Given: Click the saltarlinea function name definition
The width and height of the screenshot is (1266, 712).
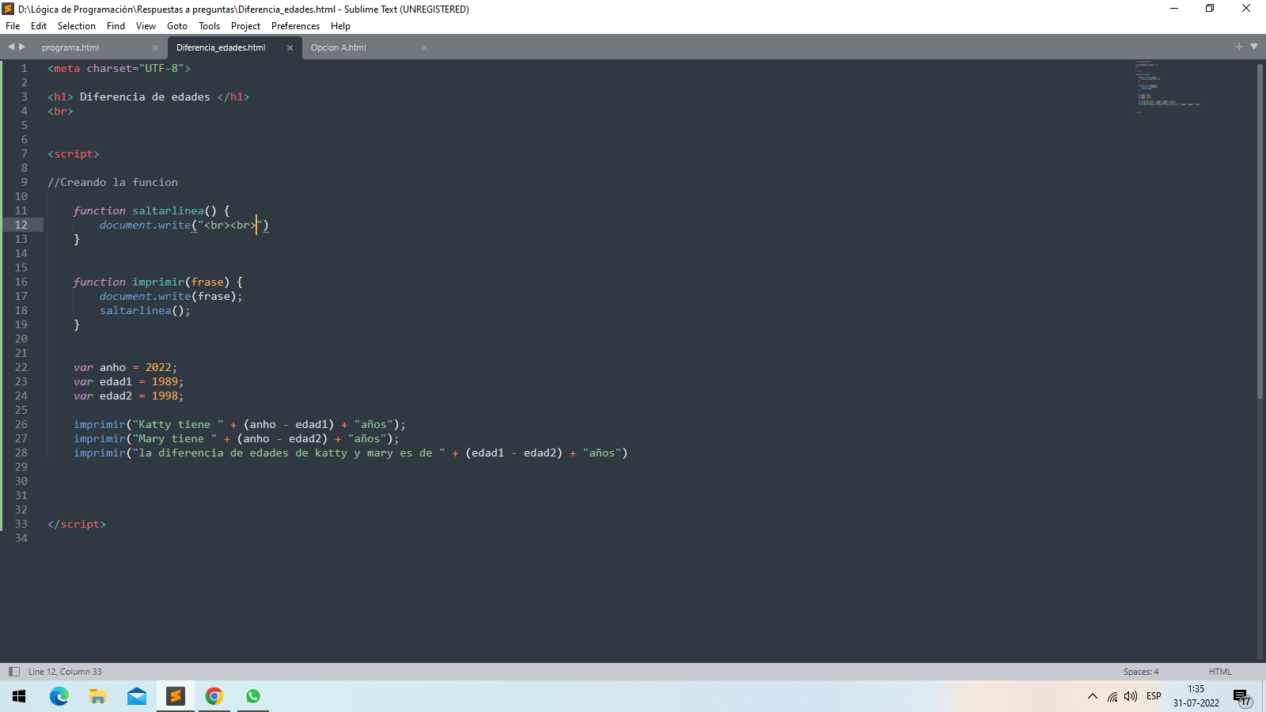Looking at the screenshot, I should [x=168, y=211].
